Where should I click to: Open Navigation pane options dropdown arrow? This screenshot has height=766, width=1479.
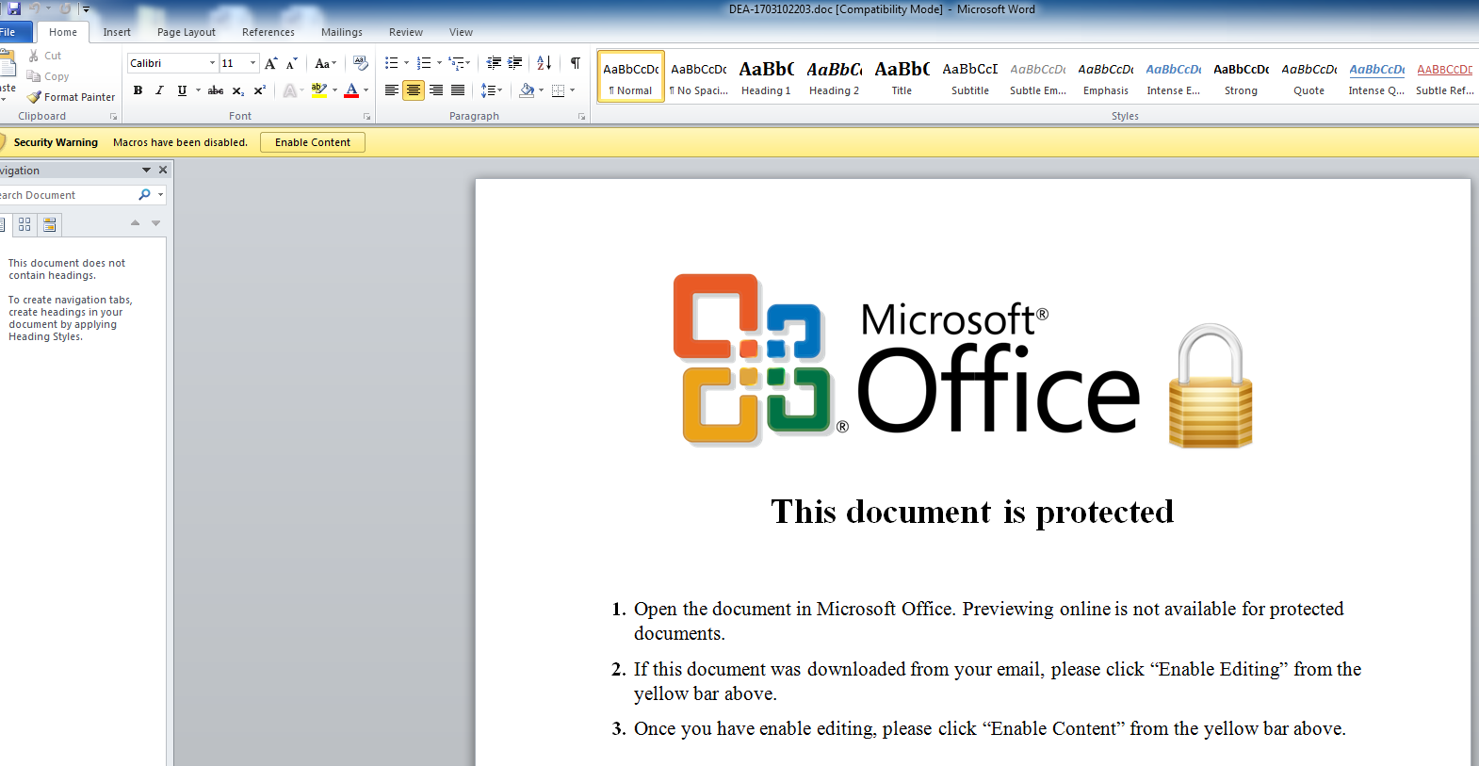tap(146, 171)
